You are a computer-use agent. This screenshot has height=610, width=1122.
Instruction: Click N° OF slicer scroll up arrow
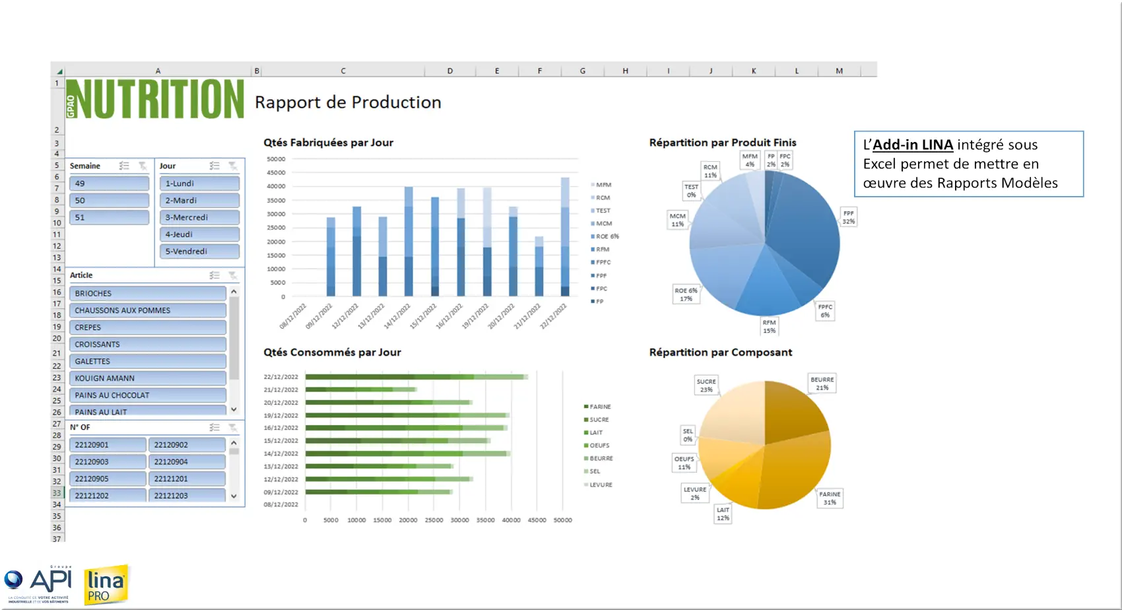[x=234, y=443]
